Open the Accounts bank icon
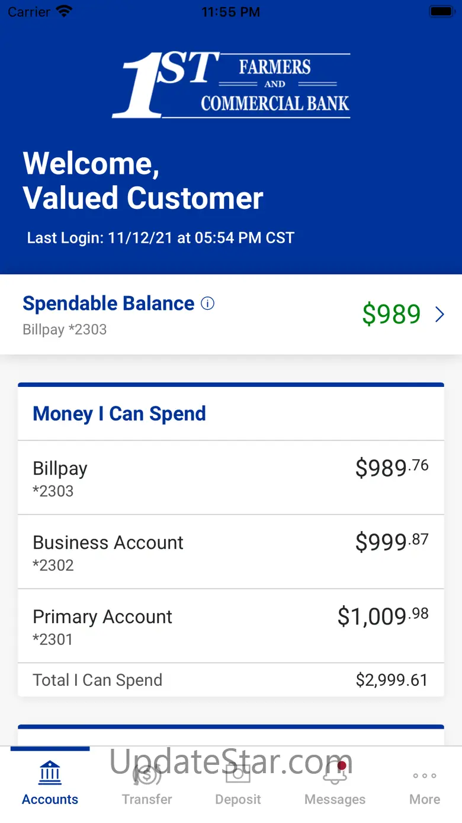Screen dimensions: 462x823 pos(50,773)
